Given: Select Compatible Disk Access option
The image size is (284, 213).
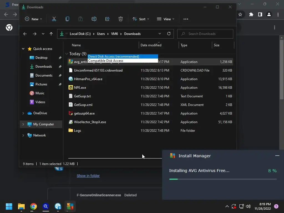Looking at the screenshot, I should click(123, 61).
